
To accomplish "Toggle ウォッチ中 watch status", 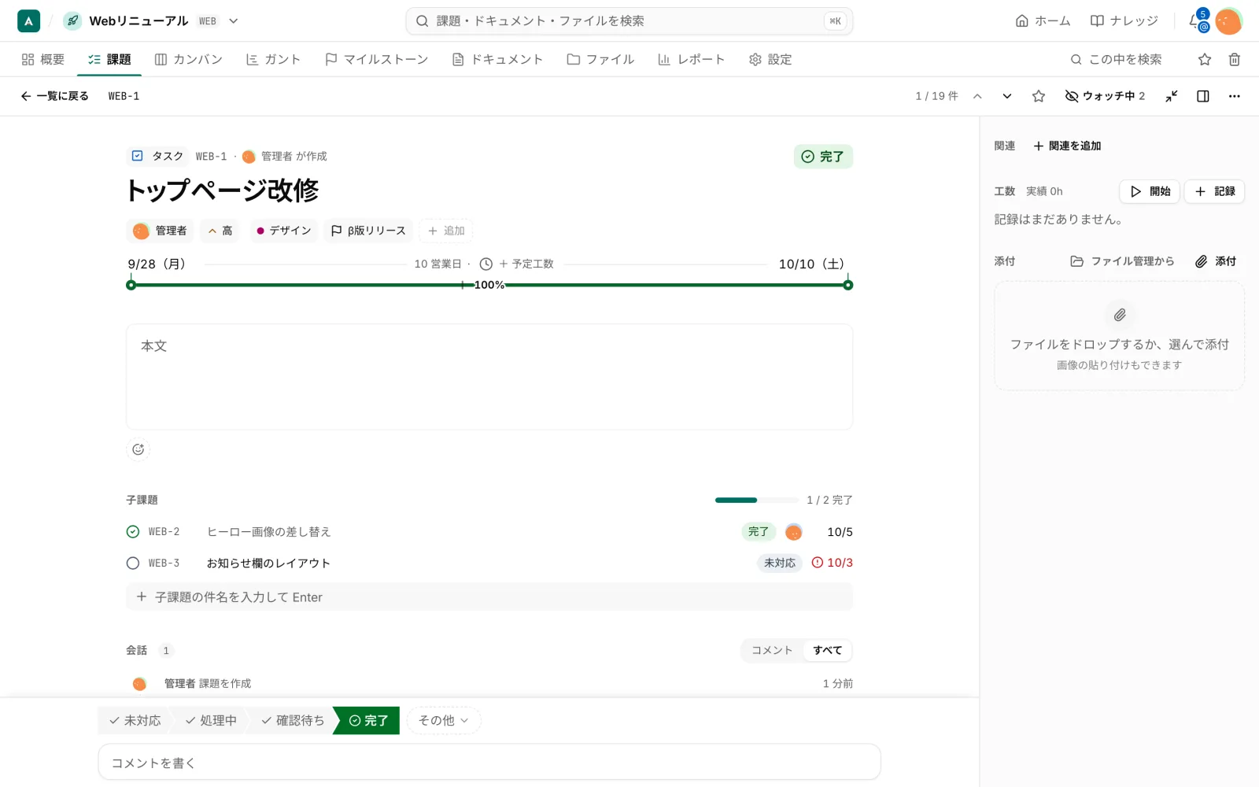I will tap(1105, 96).
